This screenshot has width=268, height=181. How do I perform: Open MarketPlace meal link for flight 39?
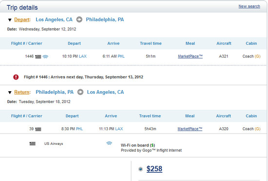(190, 129)
